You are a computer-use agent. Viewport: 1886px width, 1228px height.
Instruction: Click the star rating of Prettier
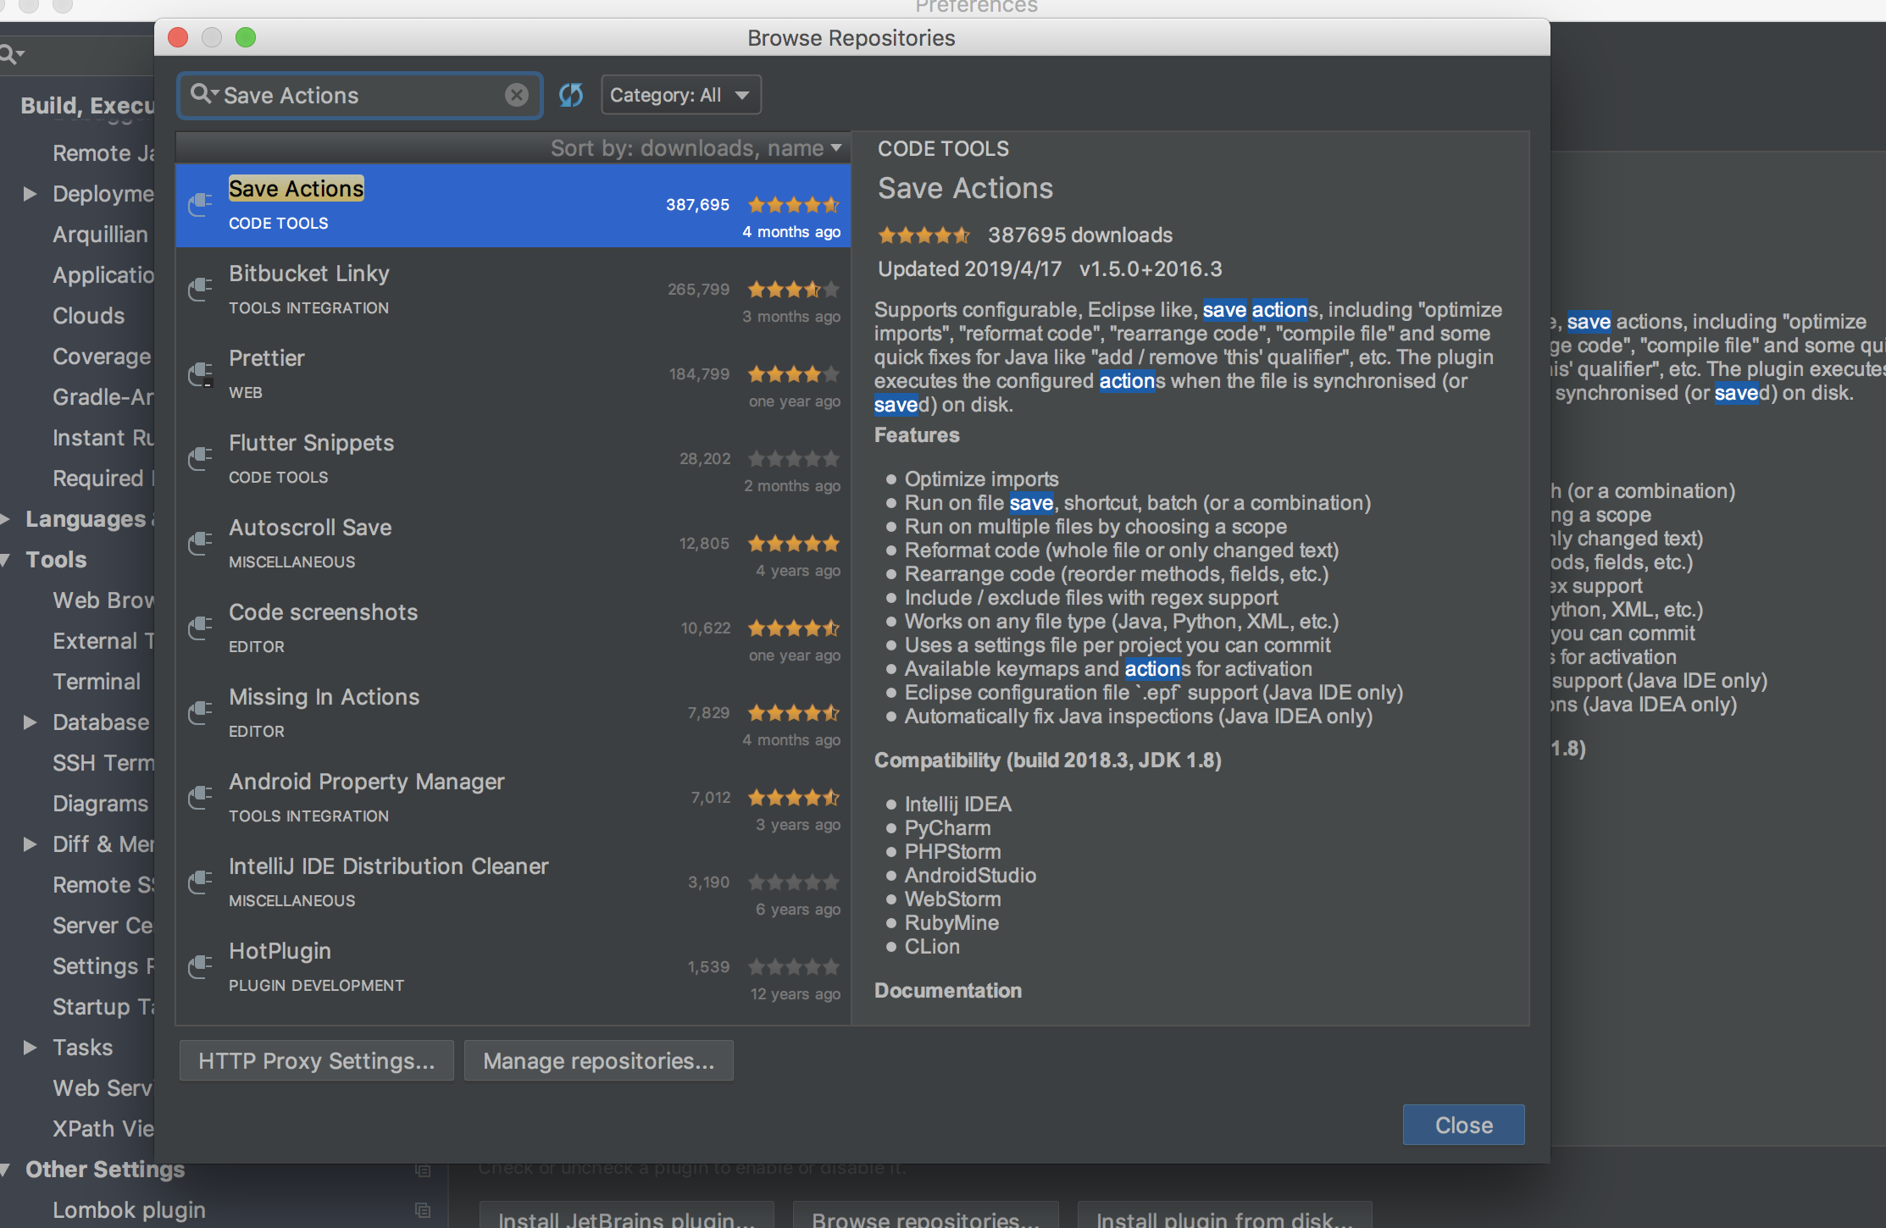(x=794, y=373)
